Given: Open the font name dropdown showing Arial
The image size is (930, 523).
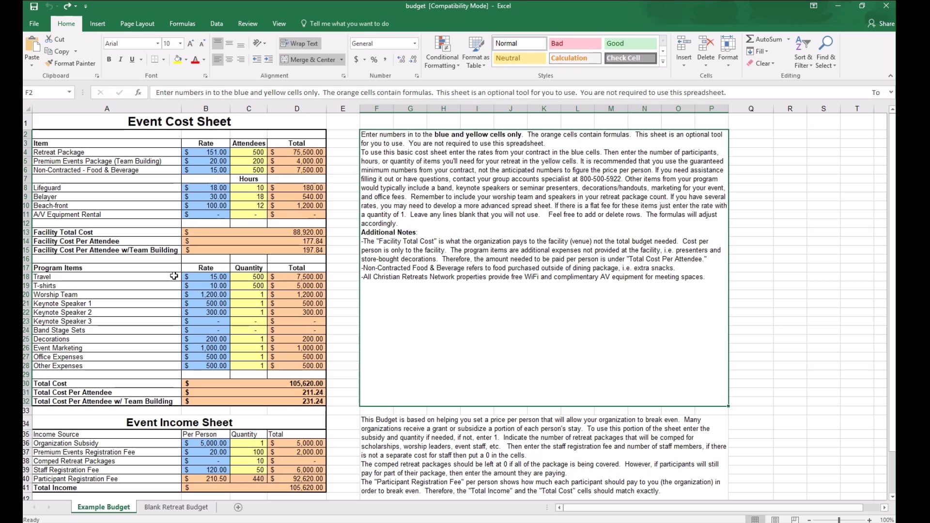Looking at the screenshot, I should pos(157,44).
